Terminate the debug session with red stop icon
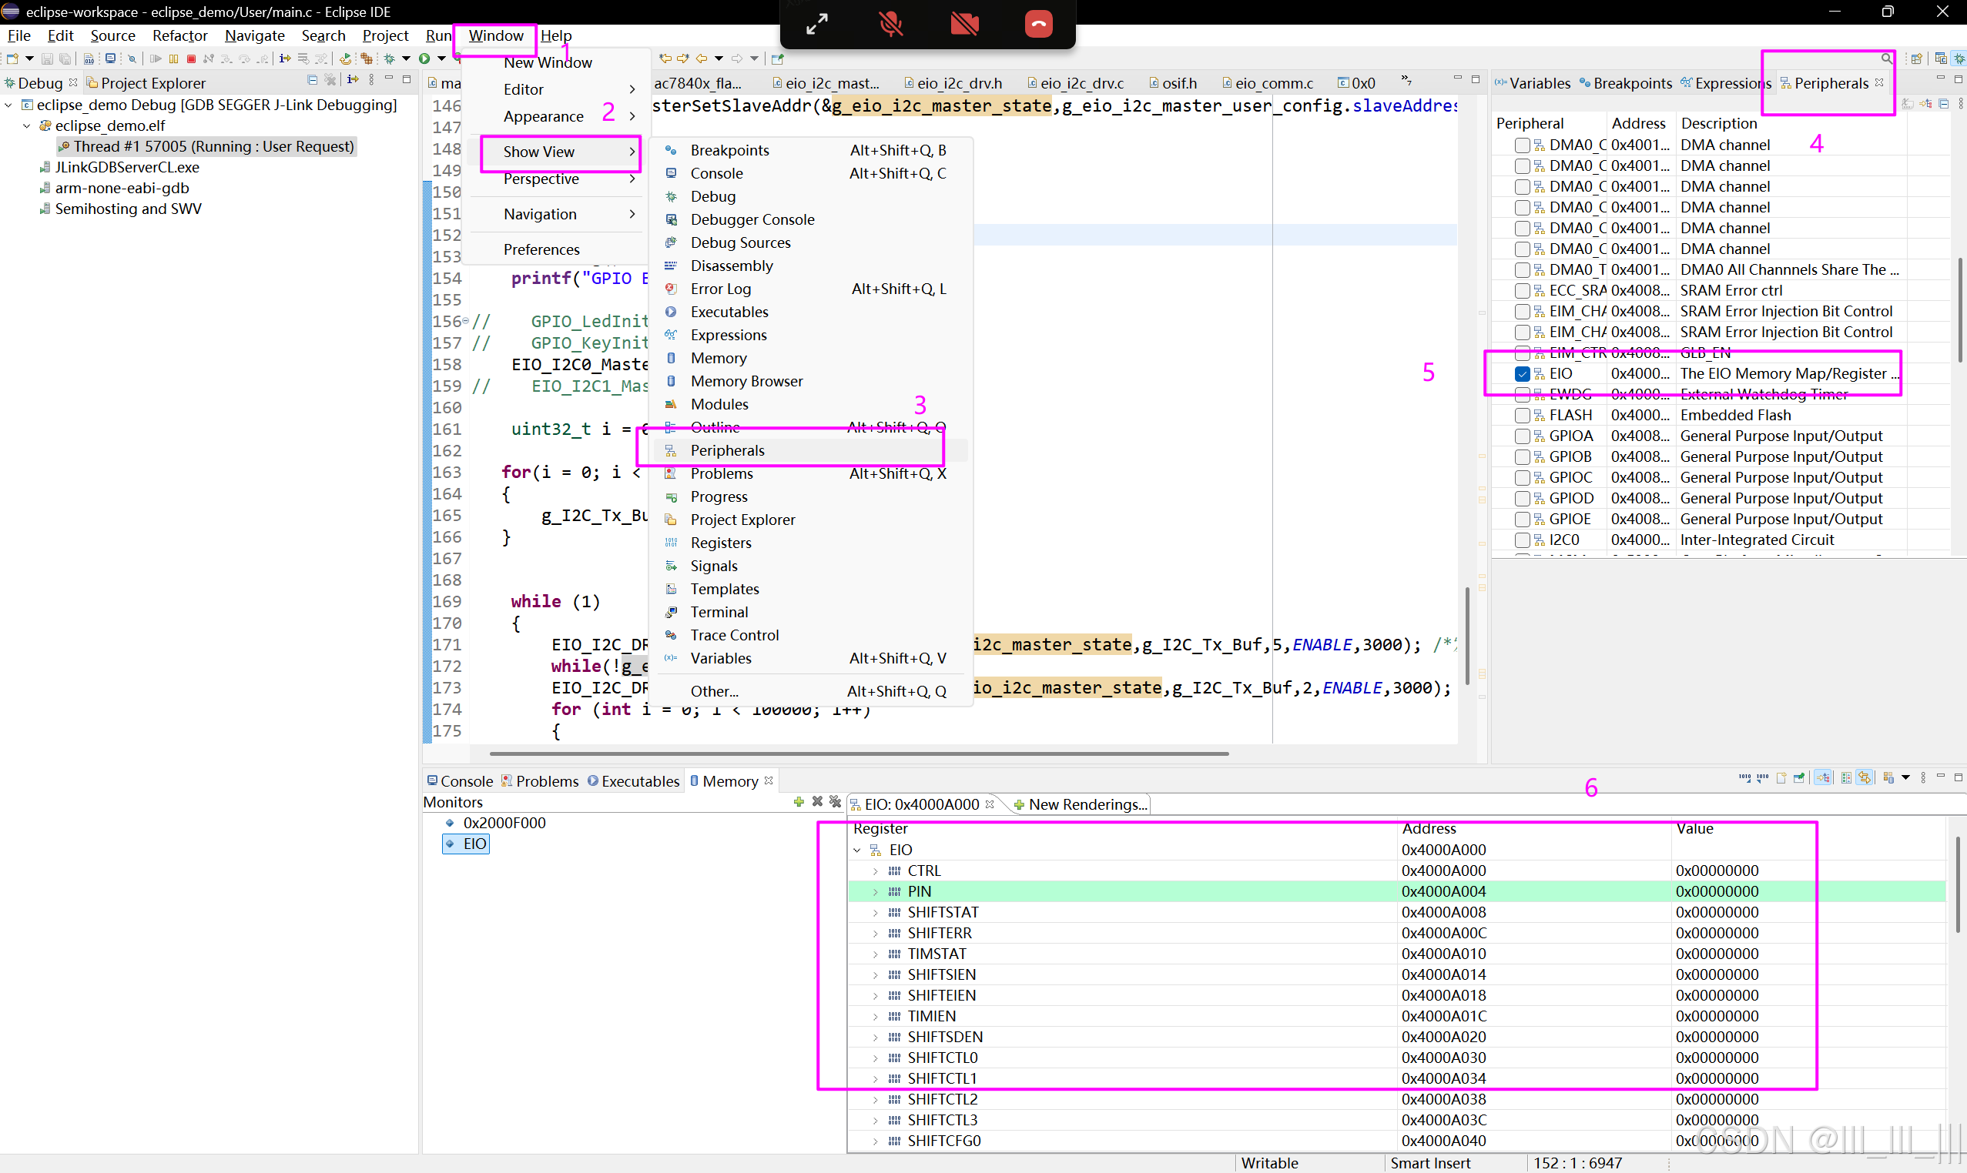 [x=193, y=58]
